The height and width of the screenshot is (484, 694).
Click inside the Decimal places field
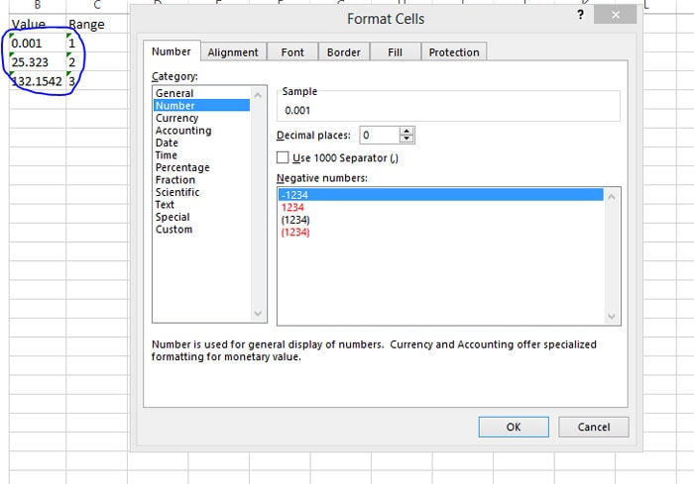[379, 135]
